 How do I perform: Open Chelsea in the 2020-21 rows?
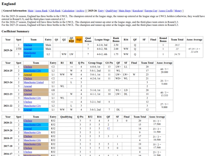point(28,121)
